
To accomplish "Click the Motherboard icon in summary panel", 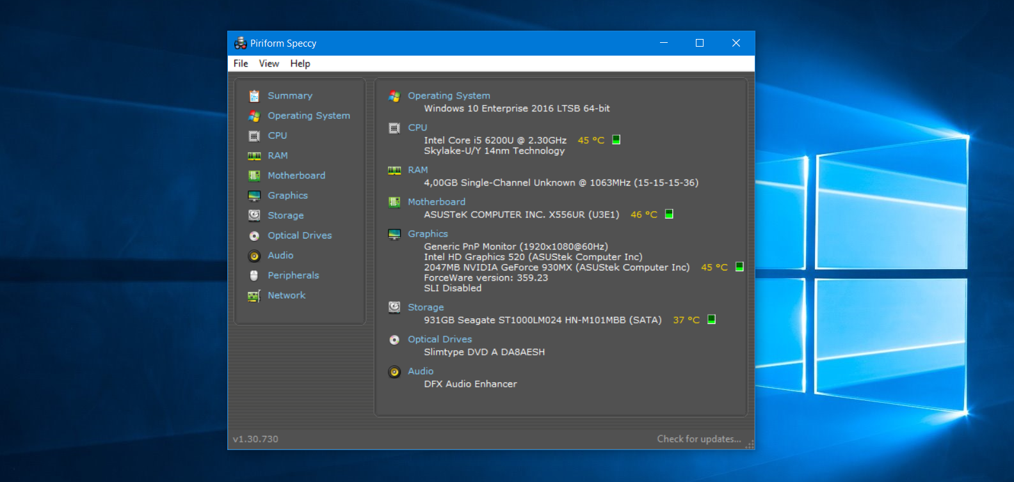I will (394, 202).
